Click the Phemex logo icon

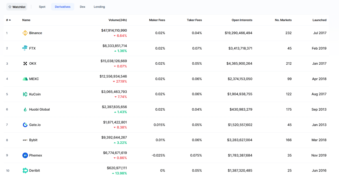(x=25, y=155)
